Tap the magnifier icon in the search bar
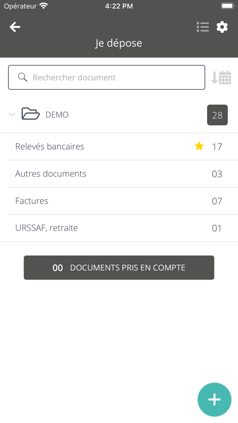The image size is (238, 423). coord(22,77)
